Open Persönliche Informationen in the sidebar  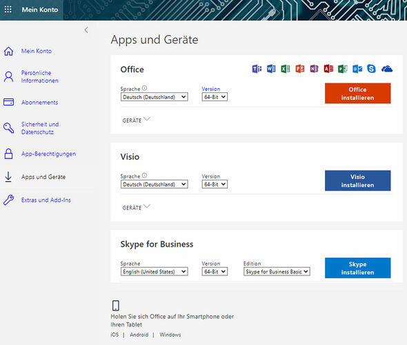(x=40, y=76)
